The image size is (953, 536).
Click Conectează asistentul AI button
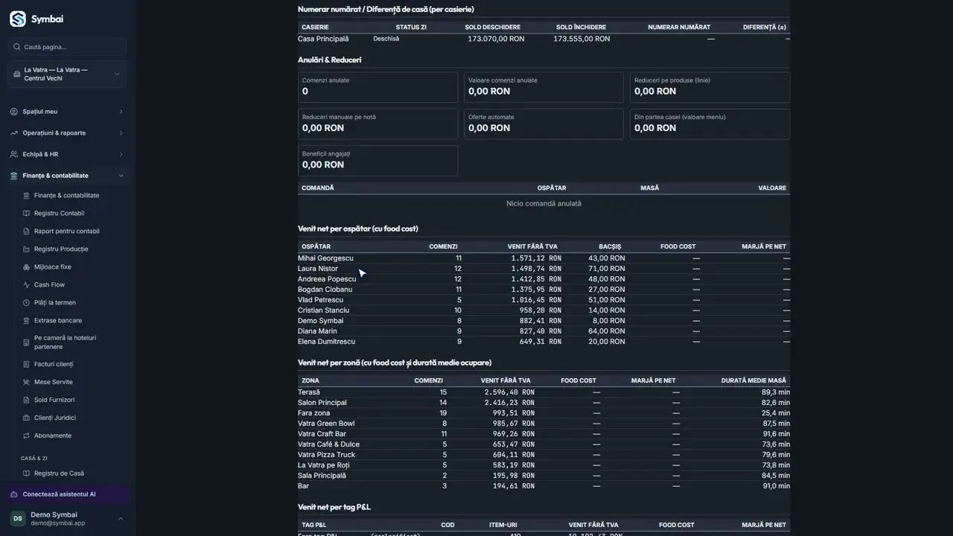pyautogui.click(x=67, y=494)
